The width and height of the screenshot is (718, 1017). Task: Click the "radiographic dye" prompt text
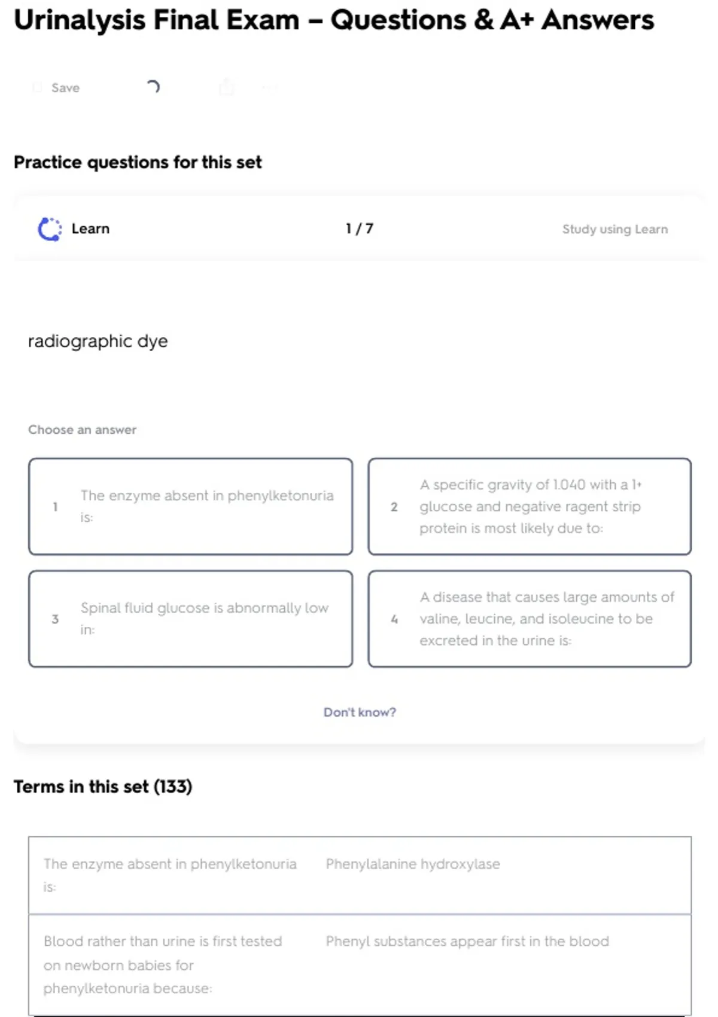[98, 341]
